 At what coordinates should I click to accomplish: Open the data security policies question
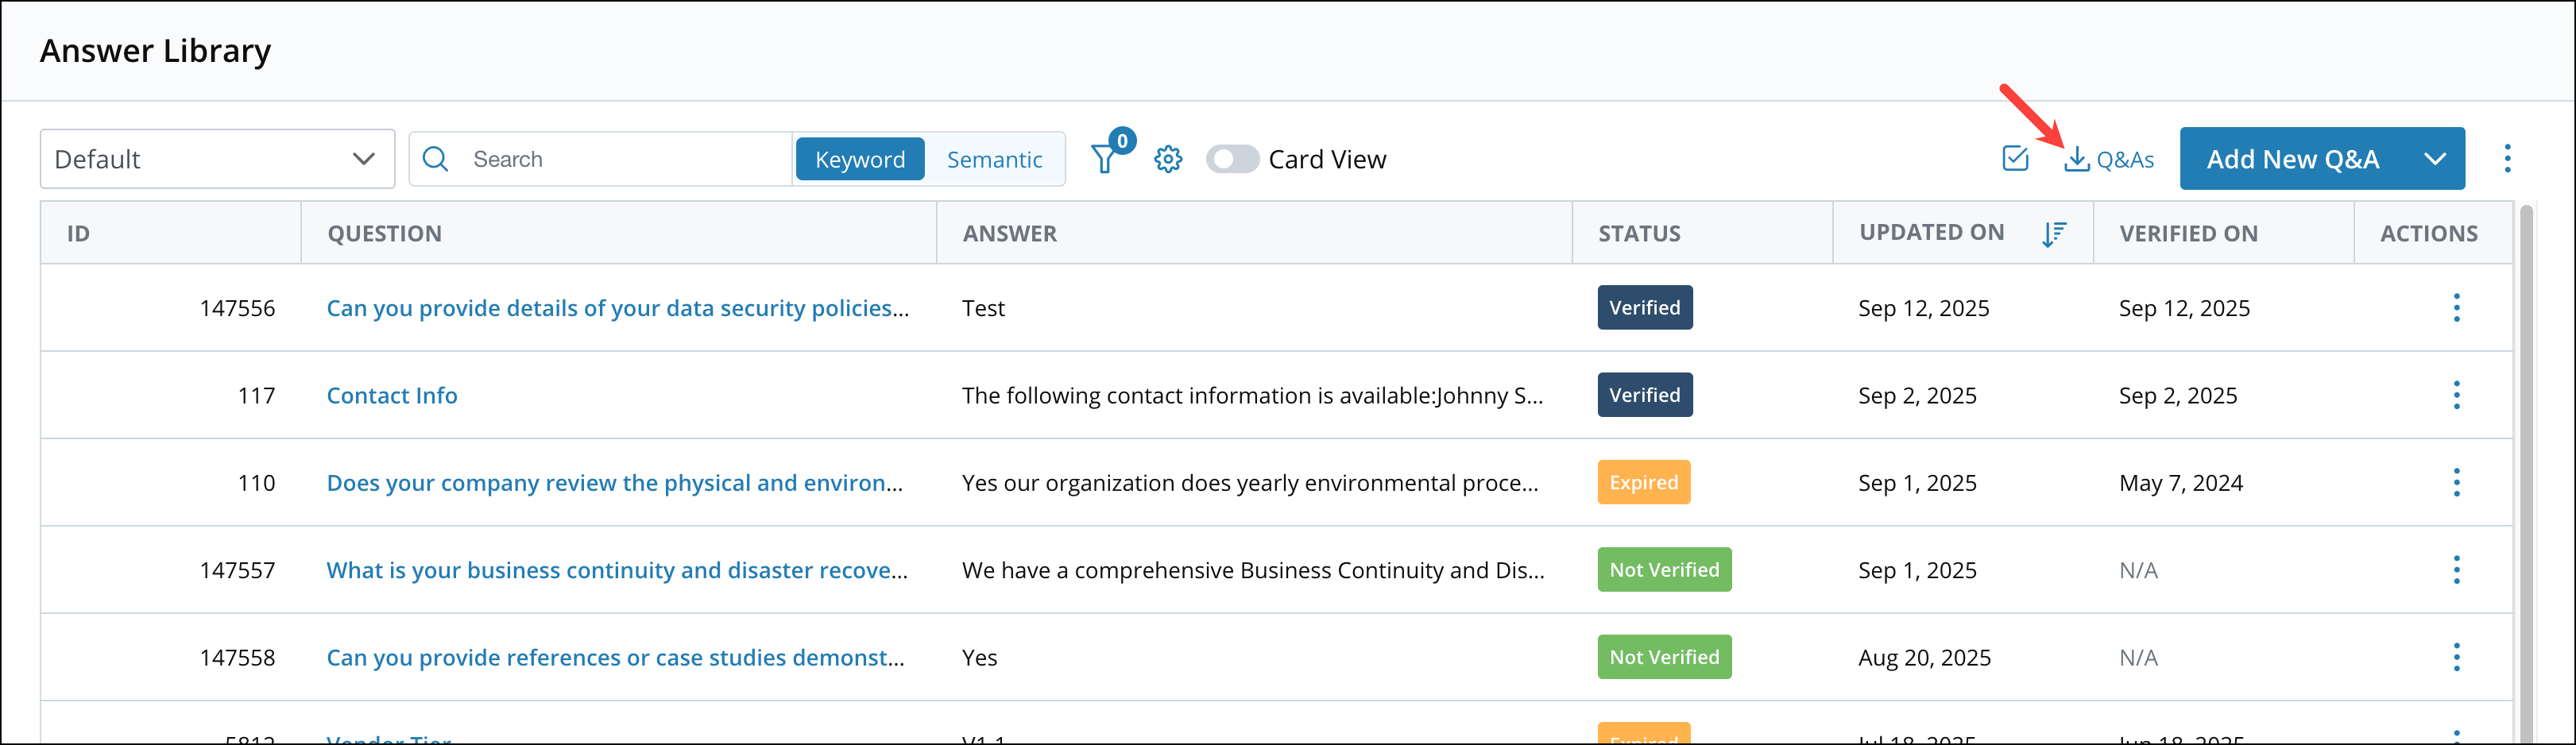coord(618,308)
